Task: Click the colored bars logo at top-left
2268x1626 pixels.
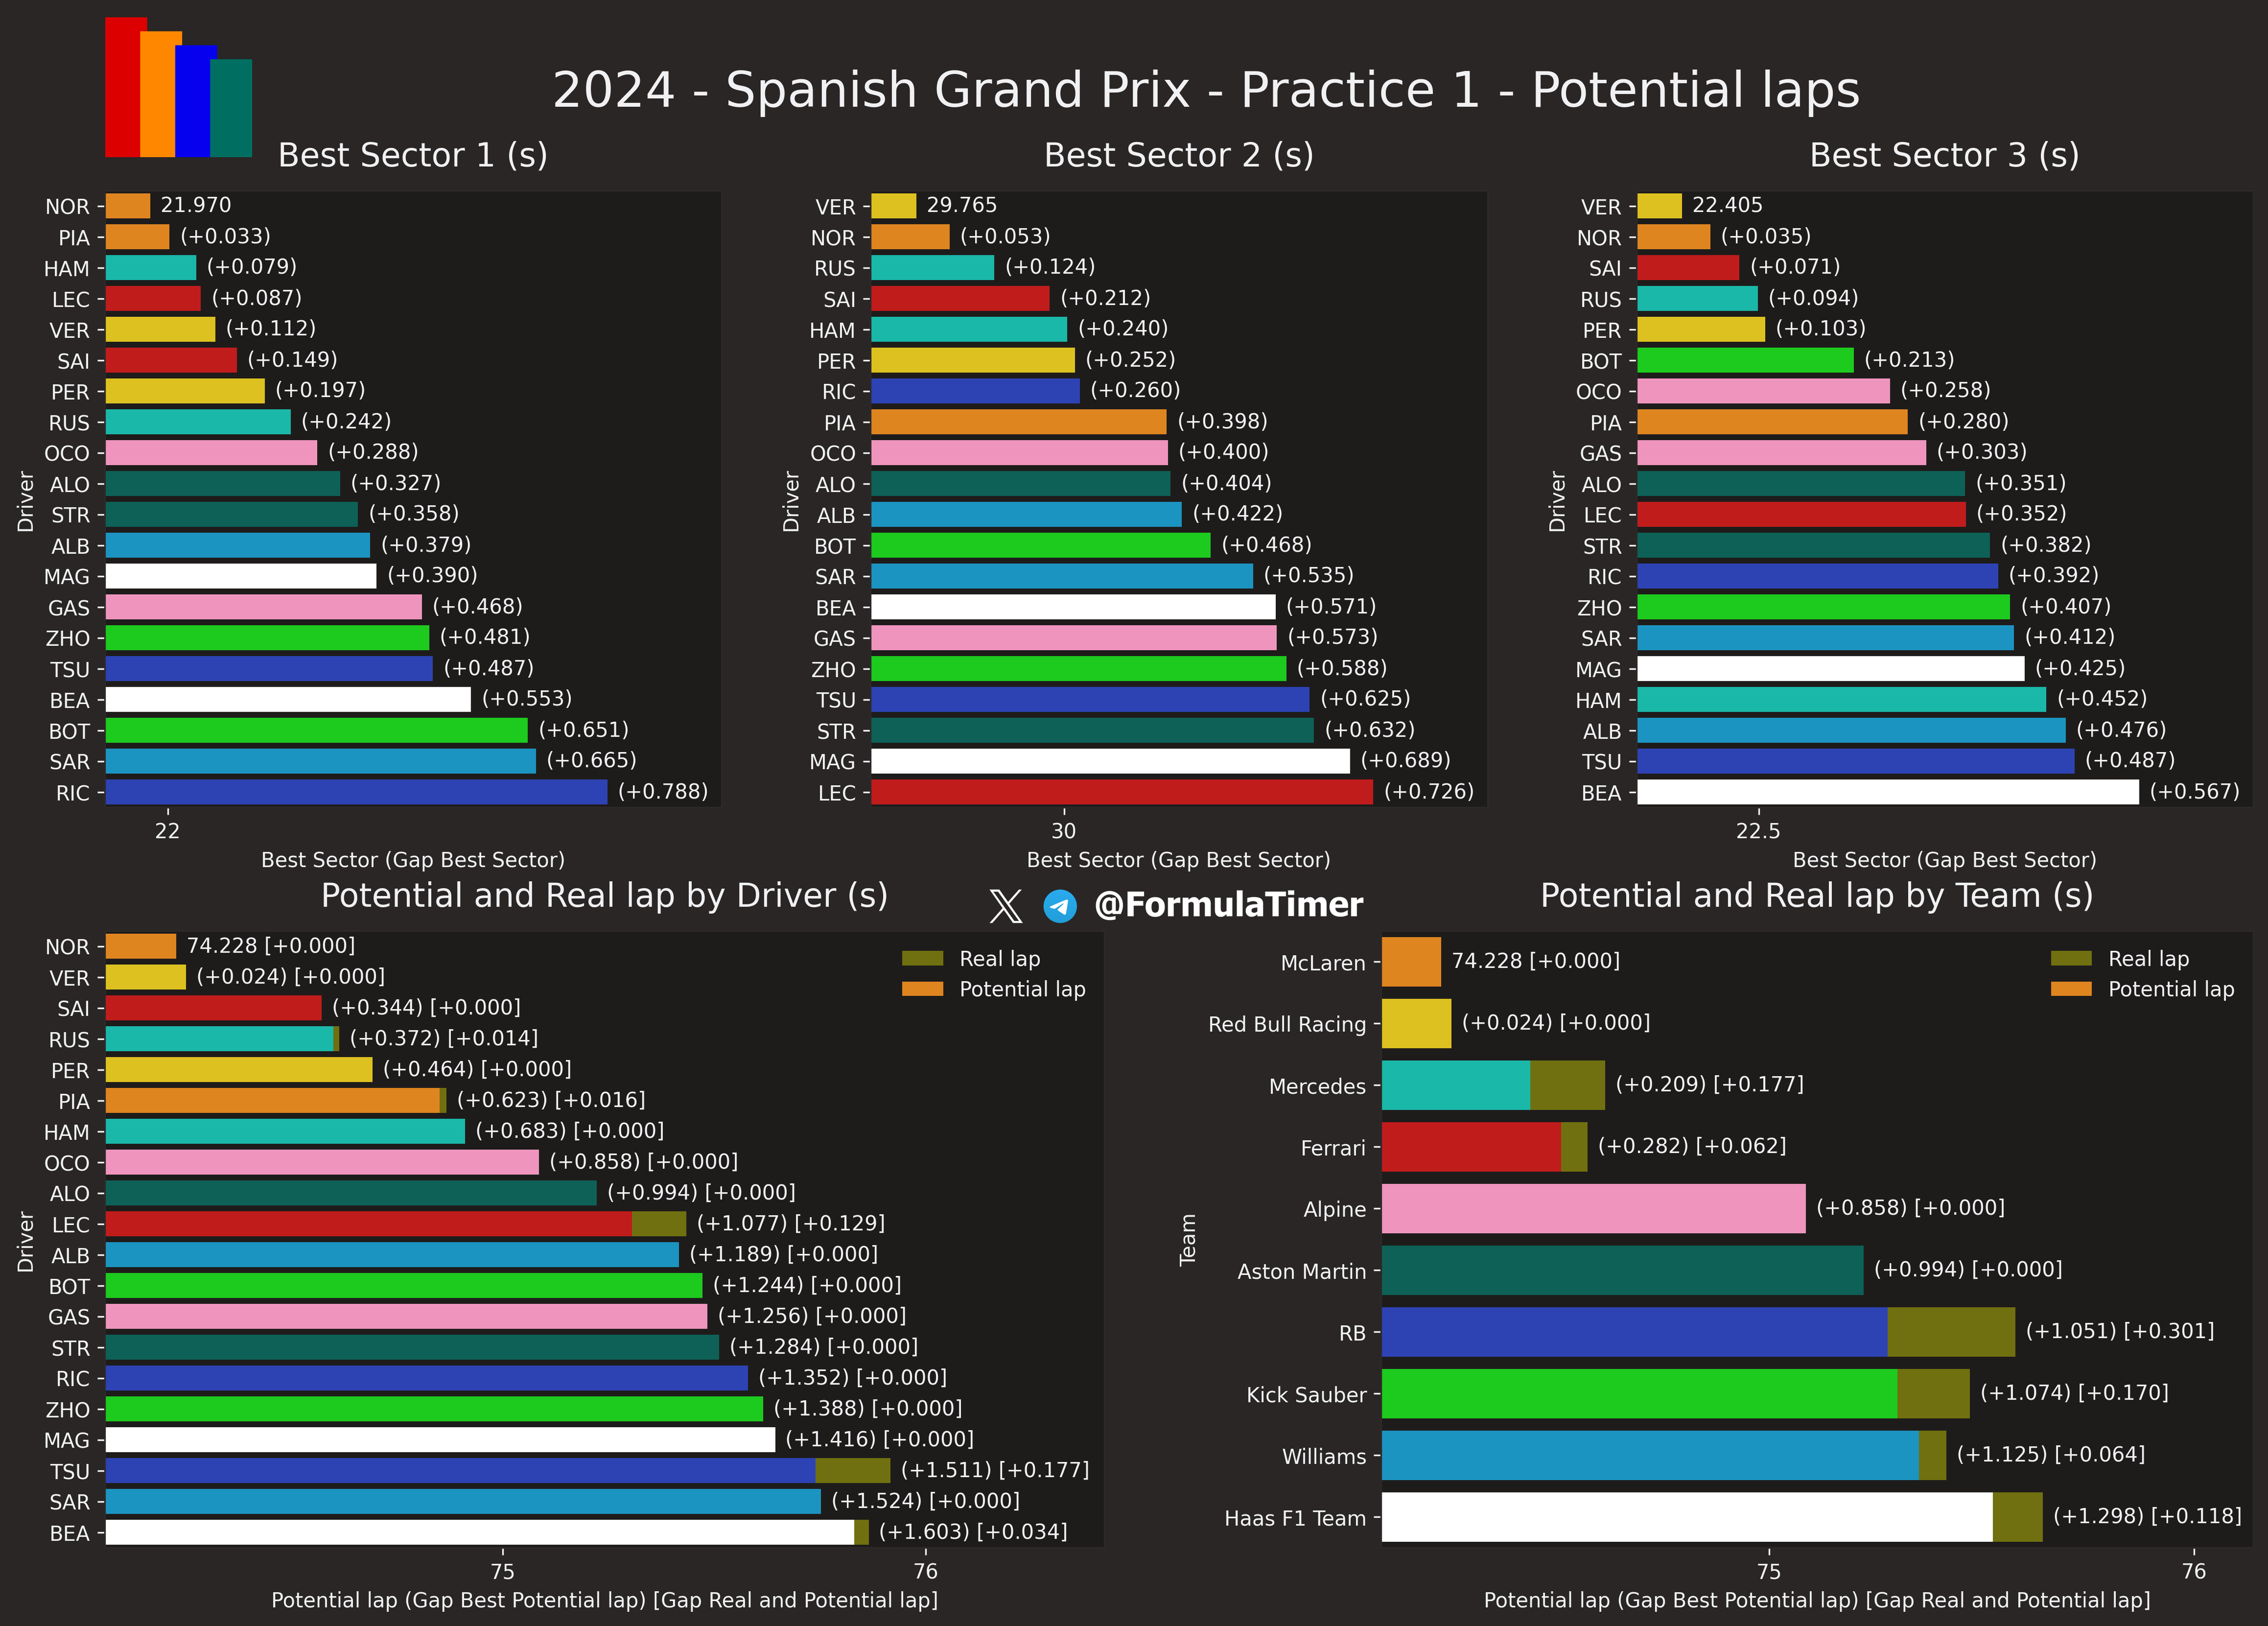Action: coord(178,87)
